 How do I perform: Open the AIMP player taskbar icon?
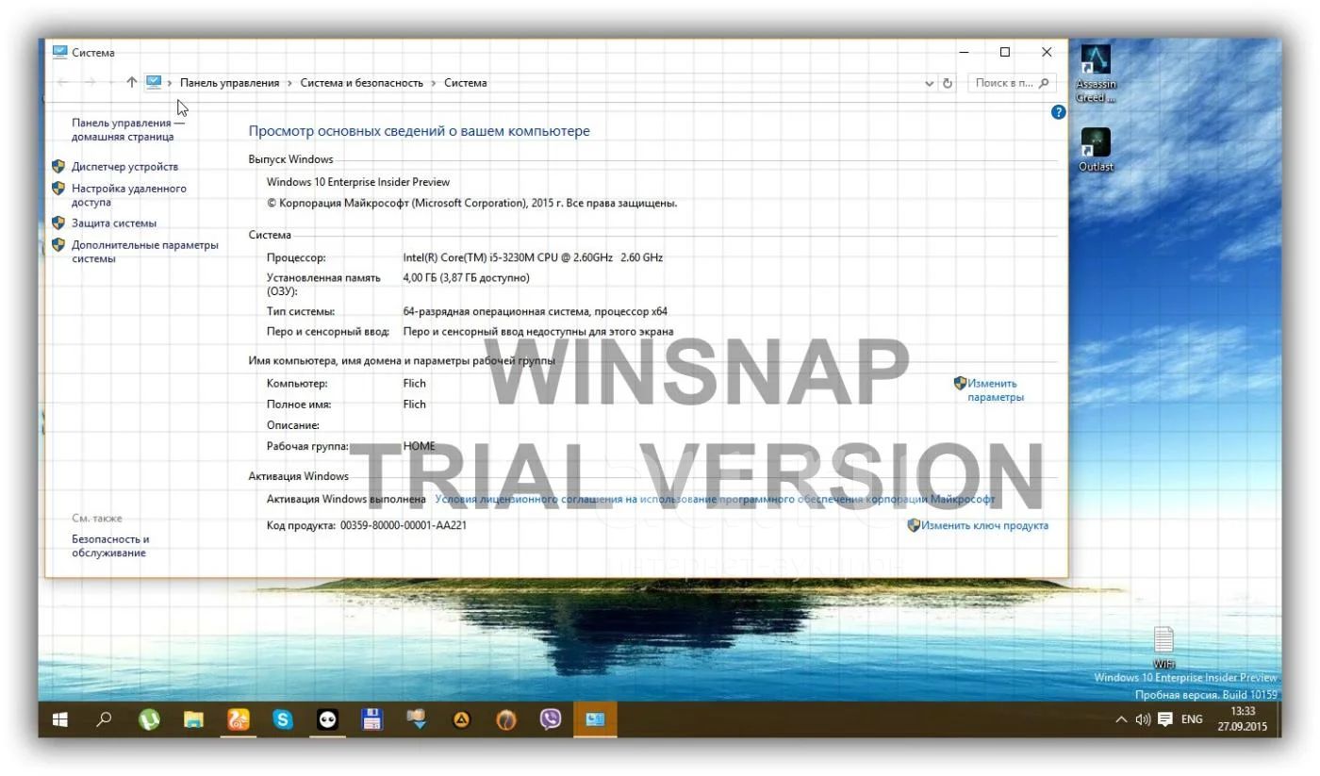(461, 719)
